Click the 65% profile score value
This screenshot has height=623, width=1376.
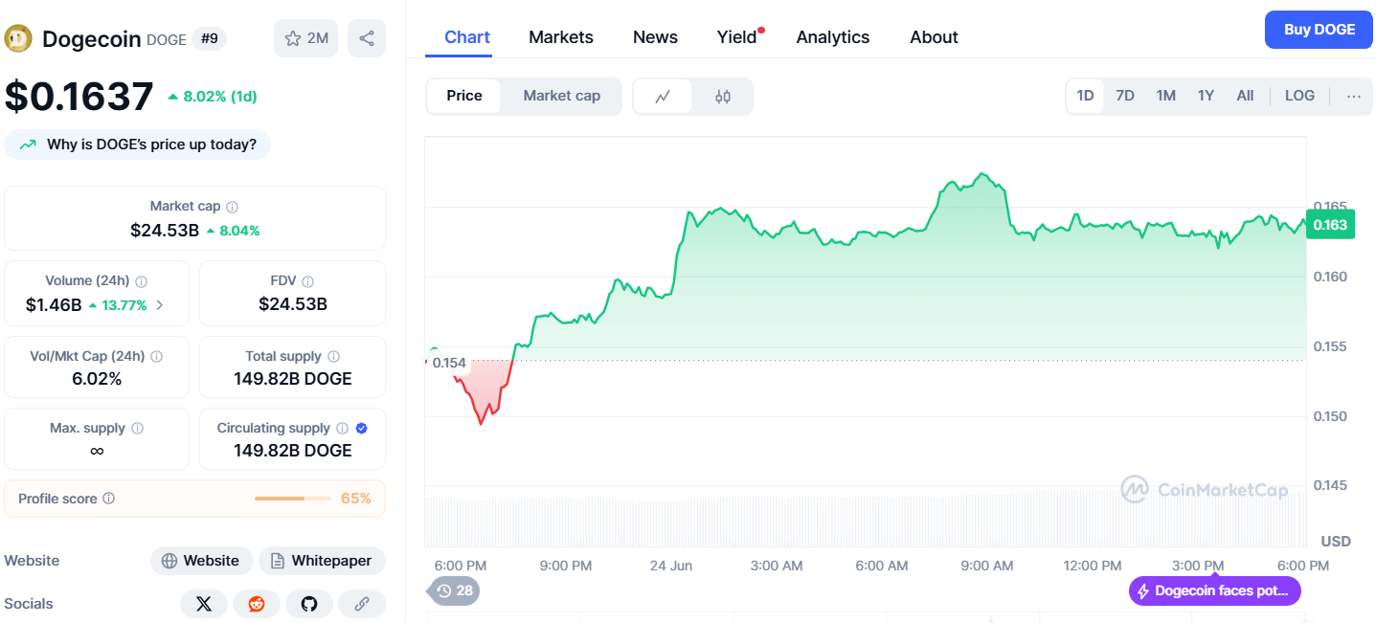pyautogui.click(x=356, y=499)
